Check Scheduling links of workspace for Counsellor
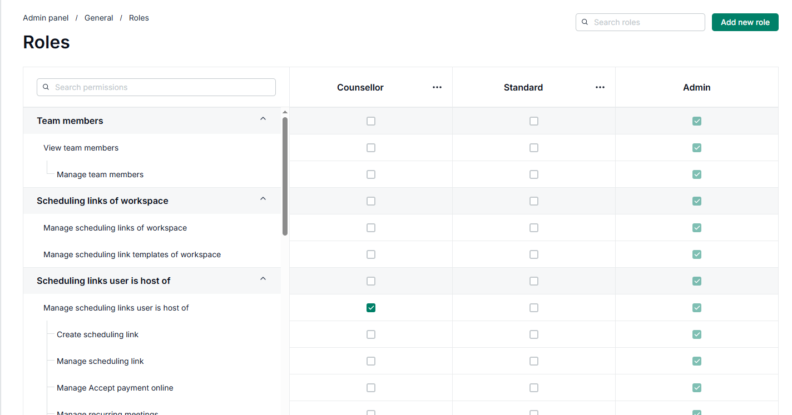The width and height of the screenshot is (792, 415). point(371,201)
